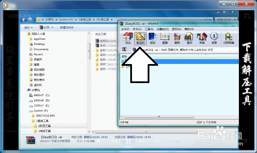Go up one level in WinRAR
This screenshot has height=153, width=257.
[x=124, y=49]
